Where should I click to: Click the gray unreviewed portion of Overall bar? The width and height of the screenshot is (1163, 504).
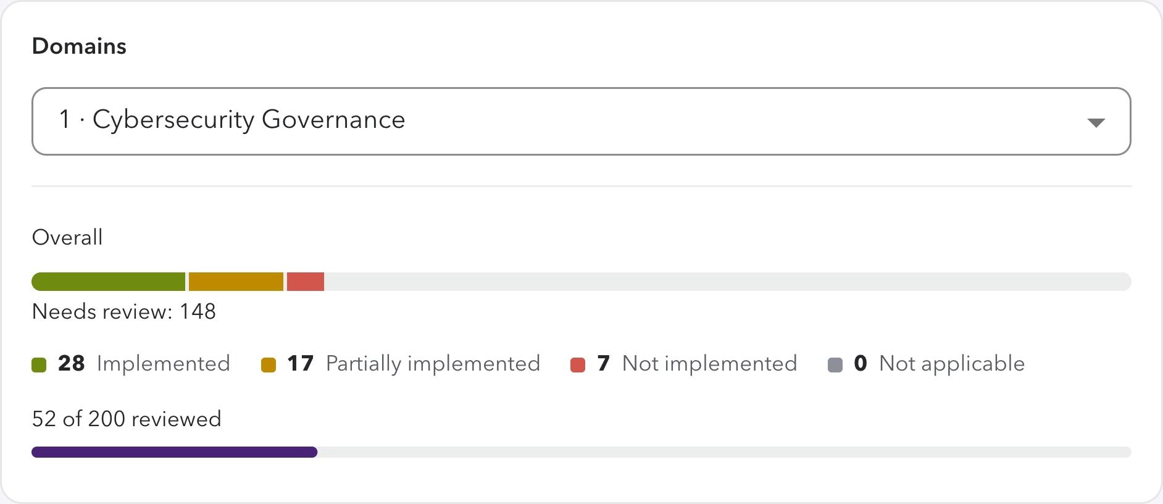point(727,282)
